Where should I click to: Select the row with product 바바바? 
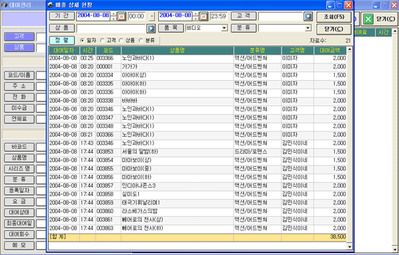[197, 101]
